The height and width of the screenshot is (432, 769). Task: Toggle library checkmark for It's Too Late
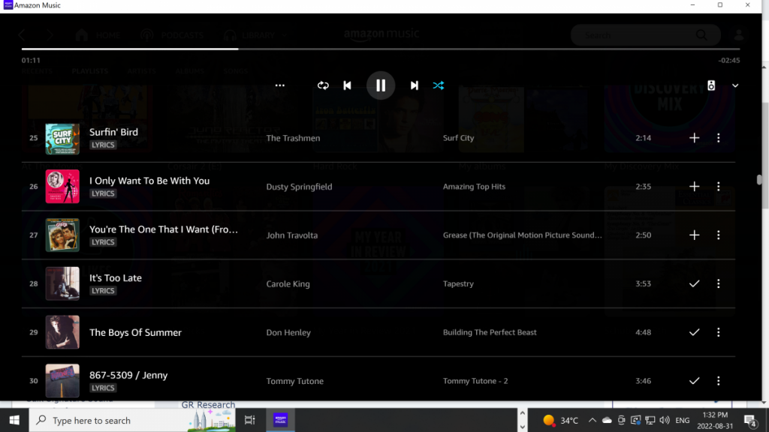coord(694,283)
